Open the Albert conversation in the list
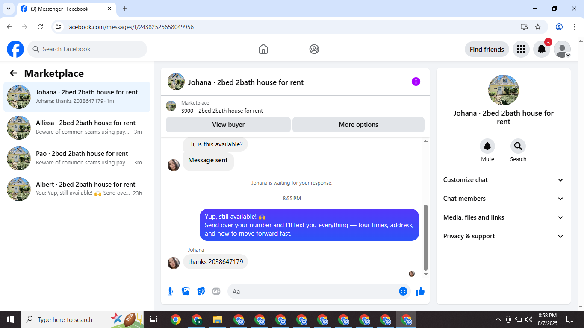The width and height of the screenshot is (584, 328). click(77, 189)
